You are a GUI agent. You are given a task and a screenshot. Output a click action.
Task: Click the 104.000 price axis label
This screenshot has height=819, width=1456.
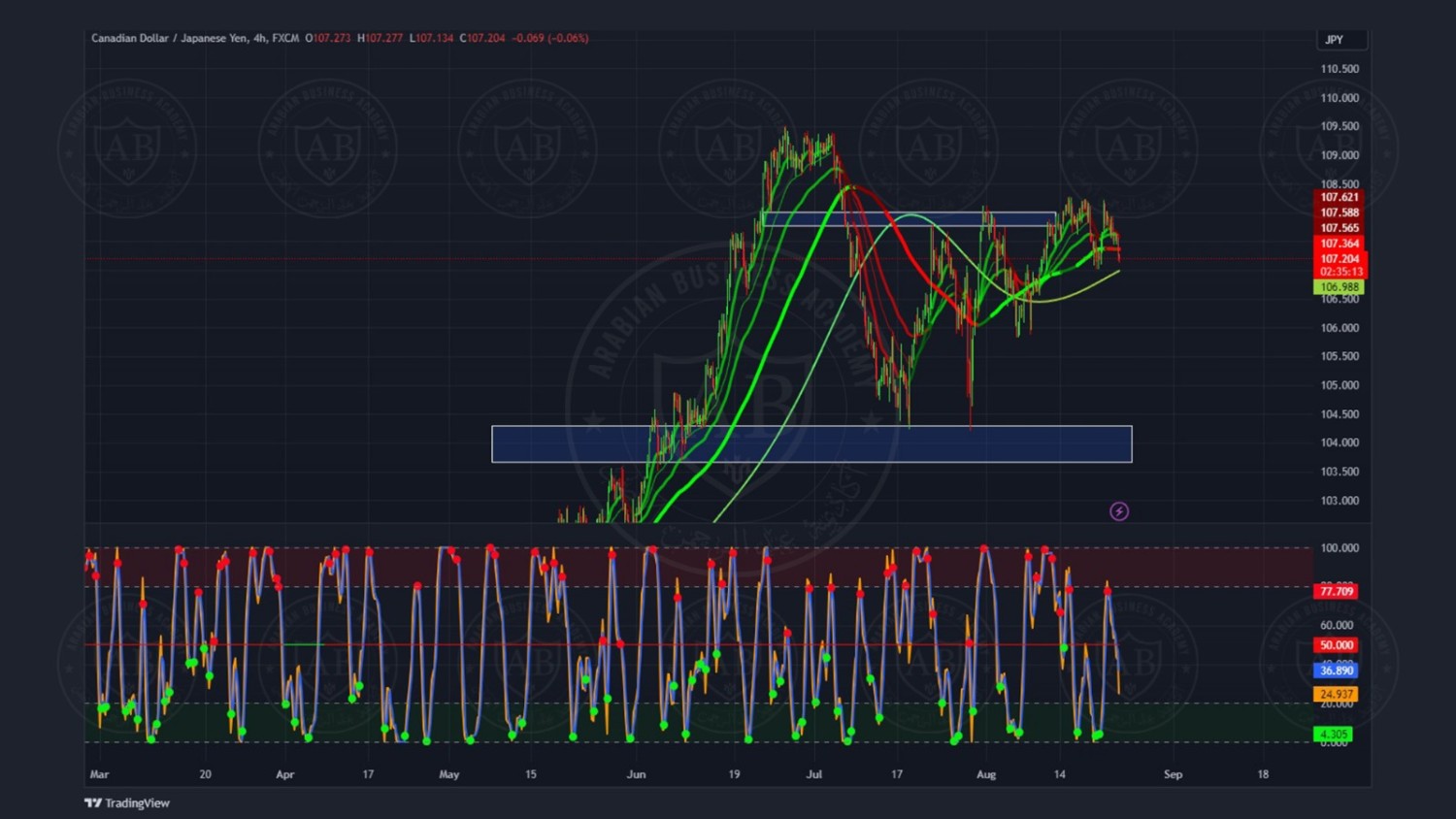pyautogui.click(x=1340, y=442)
